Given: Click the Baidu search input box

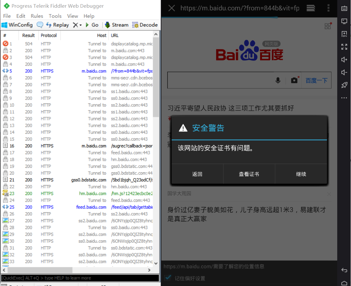Looking at the screenshot, I should click(x=220, y=80).
